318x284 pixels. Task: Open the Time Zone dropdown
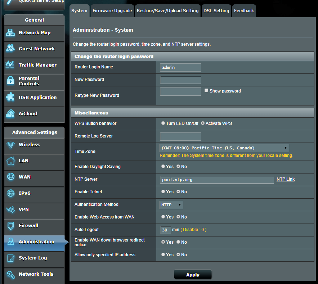[x=224, y=148]
